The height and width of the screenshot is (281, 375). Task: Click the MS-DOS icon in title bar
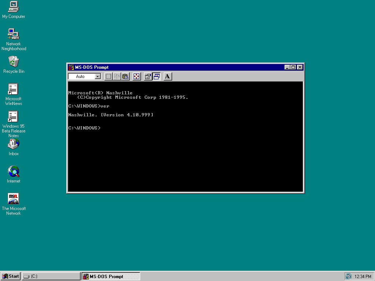[71, 67]
